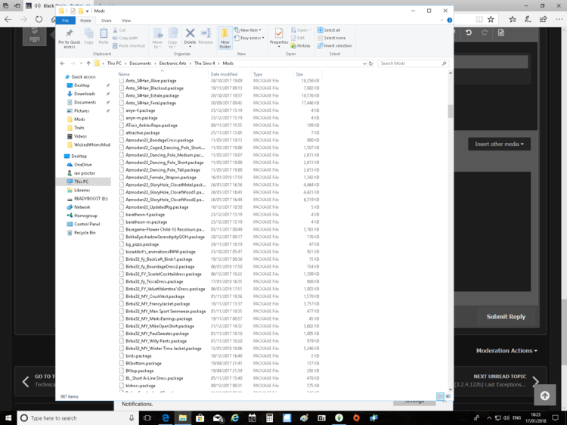Open the Move to ribbon button
Image resolution: width=567 pixels, height=425 pixels.
pyautogui.click(x=158, y=39)
